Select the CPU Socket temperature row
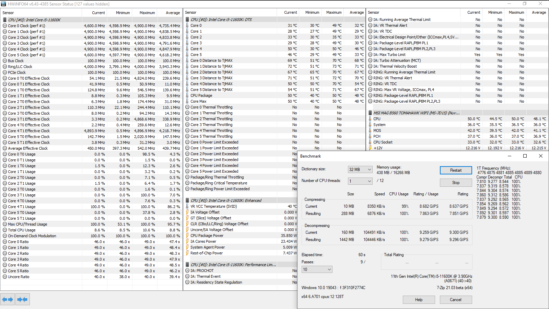 (457, 142)
